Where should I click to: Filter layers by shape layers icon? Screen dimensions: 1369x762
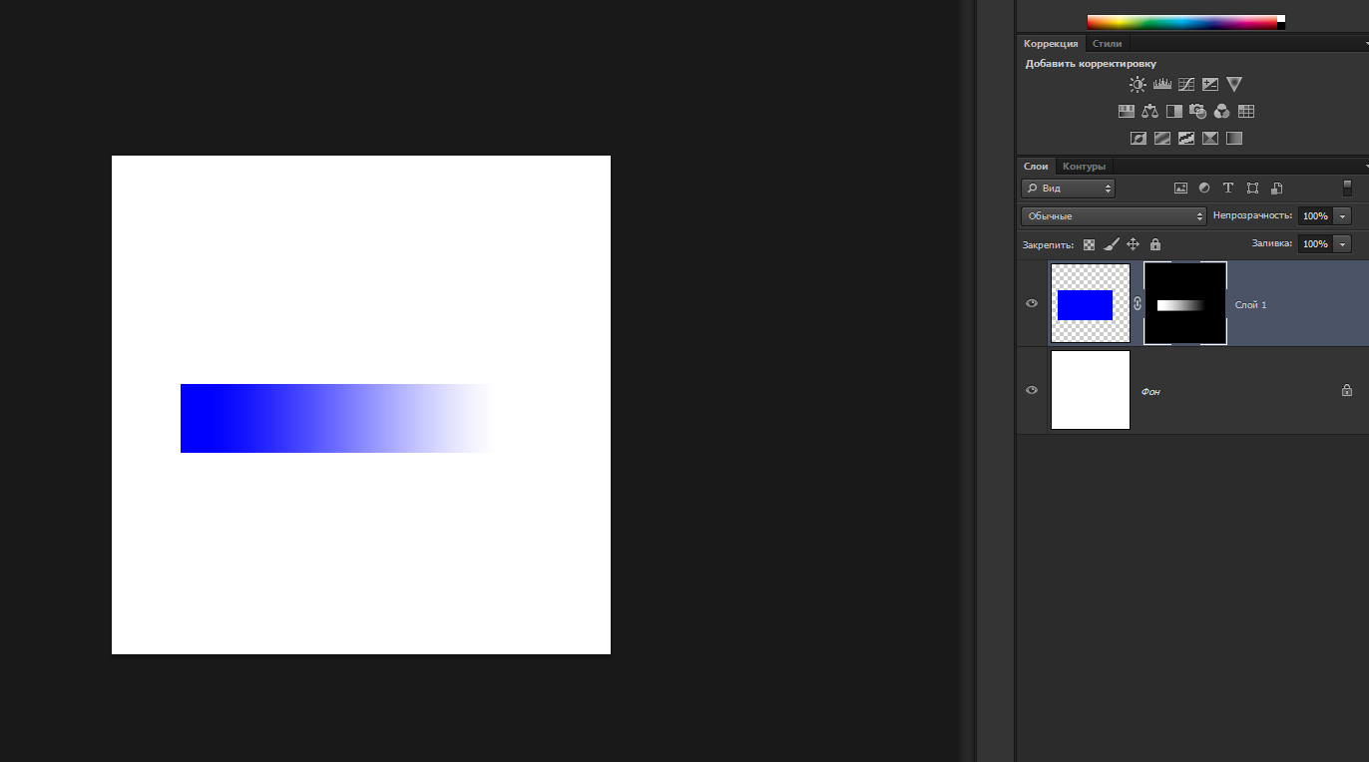click(x=1252, y=188)
